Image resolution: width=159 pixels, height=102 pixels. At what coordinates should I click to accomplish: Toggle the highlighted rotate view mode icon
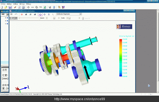(40, 15)
